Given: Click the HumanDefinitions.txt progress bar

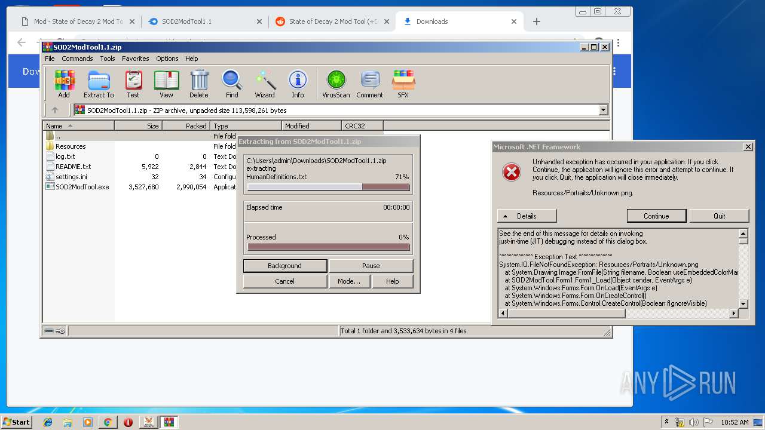Looking at the screenshot, I should (329, 187).
